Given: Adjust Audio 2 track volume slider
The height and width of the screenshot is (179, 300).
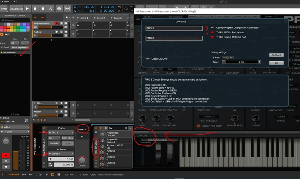Looking at the screenshot, I should pos(51,35).
